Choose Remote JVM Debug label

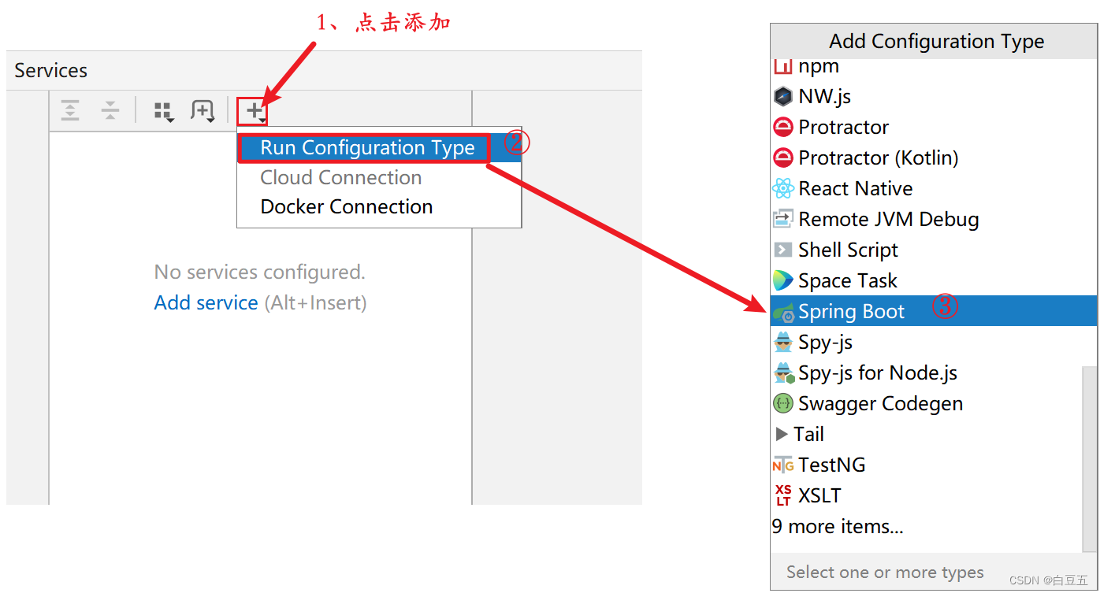[x=889, y=220]
